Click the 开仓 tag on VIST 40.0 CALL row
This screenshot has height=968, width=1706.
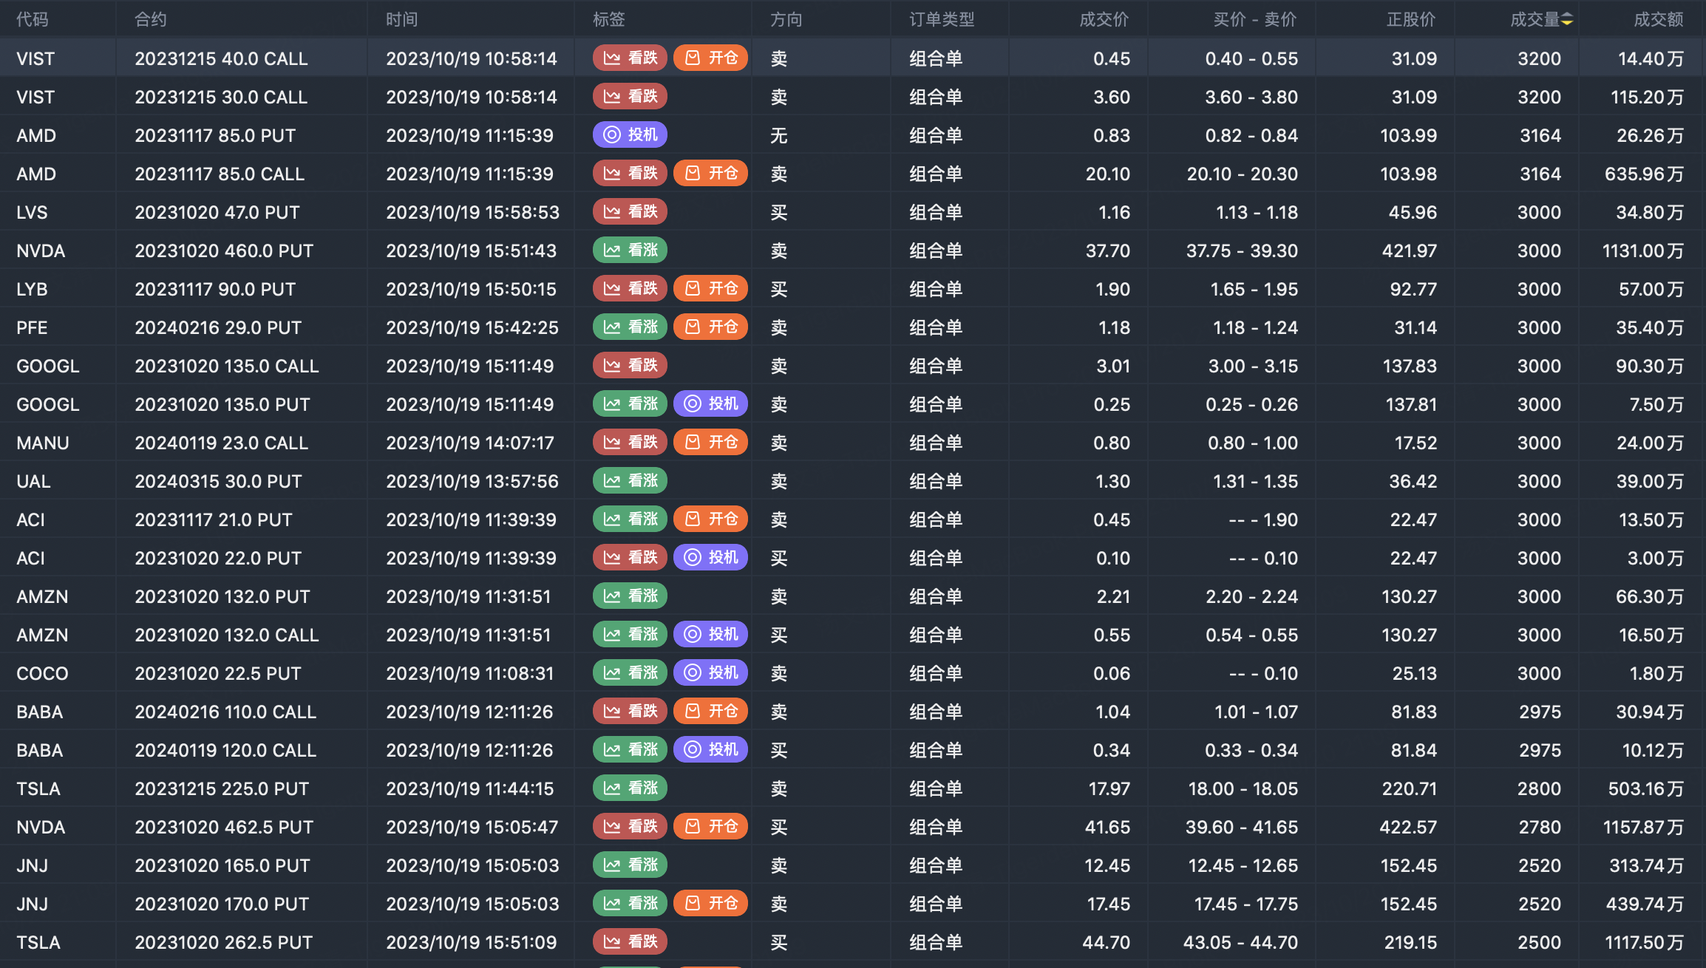[x=711, y=58]
